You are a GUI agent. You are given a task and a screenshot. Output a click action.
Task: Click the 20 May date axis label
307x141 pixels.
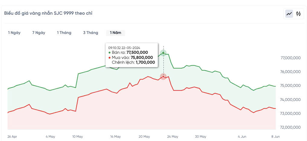[x=144, y=136]
